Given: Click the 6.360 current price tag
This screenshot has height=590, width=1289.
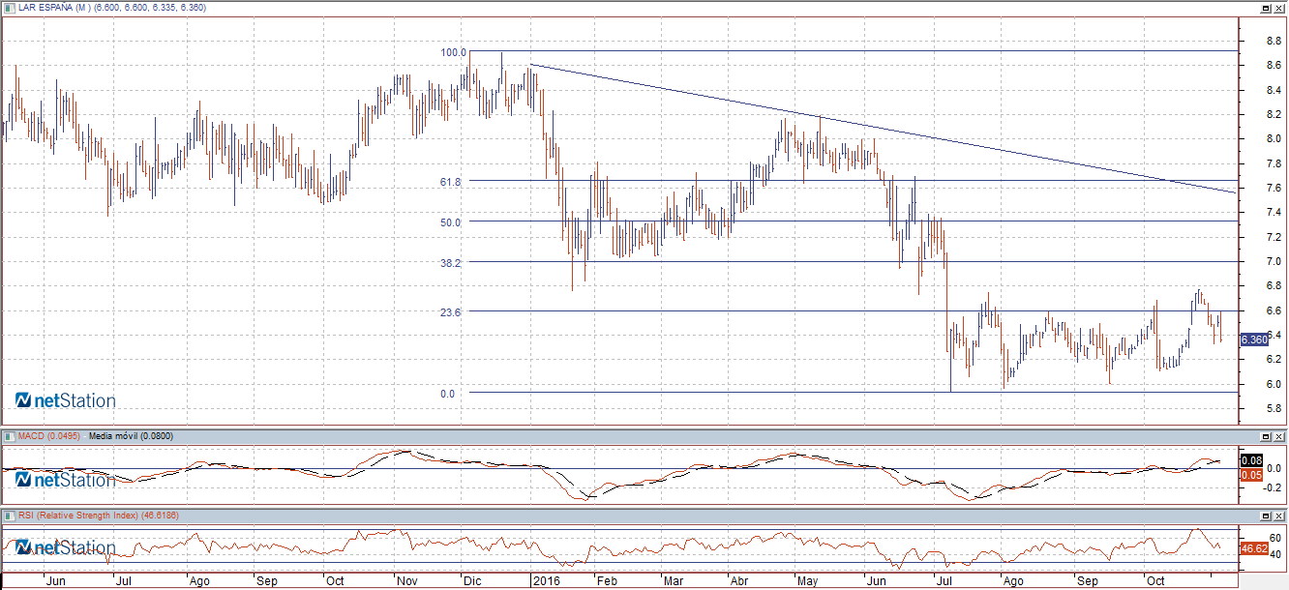Looking at the screenshot, I should click(x=1253, y=339).
